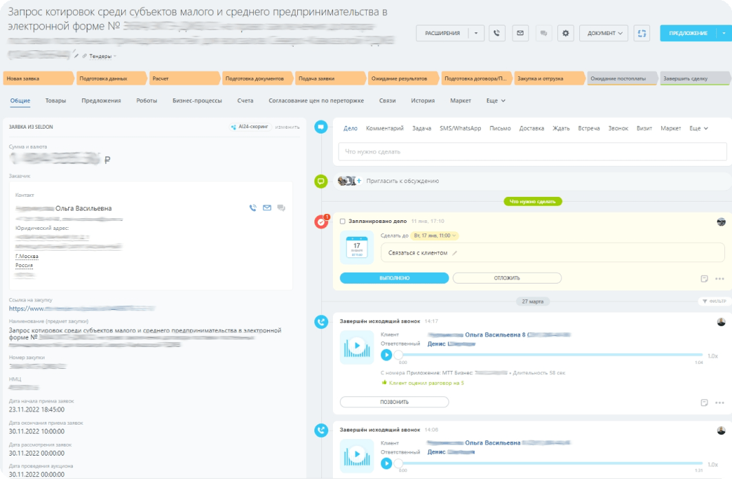Screen dimensions: 732x479
Task: Click the pencil edit icon near Тендеры
Action: pyautogui.click(x=76, y=56)
